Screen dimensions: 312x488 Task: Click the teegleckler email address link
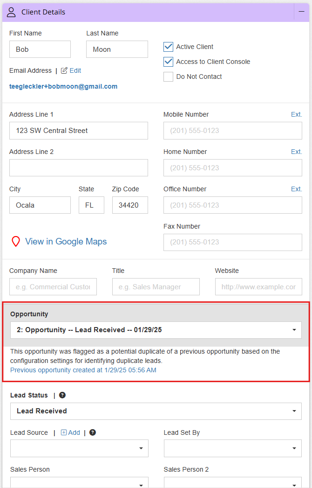click(63, 86)
